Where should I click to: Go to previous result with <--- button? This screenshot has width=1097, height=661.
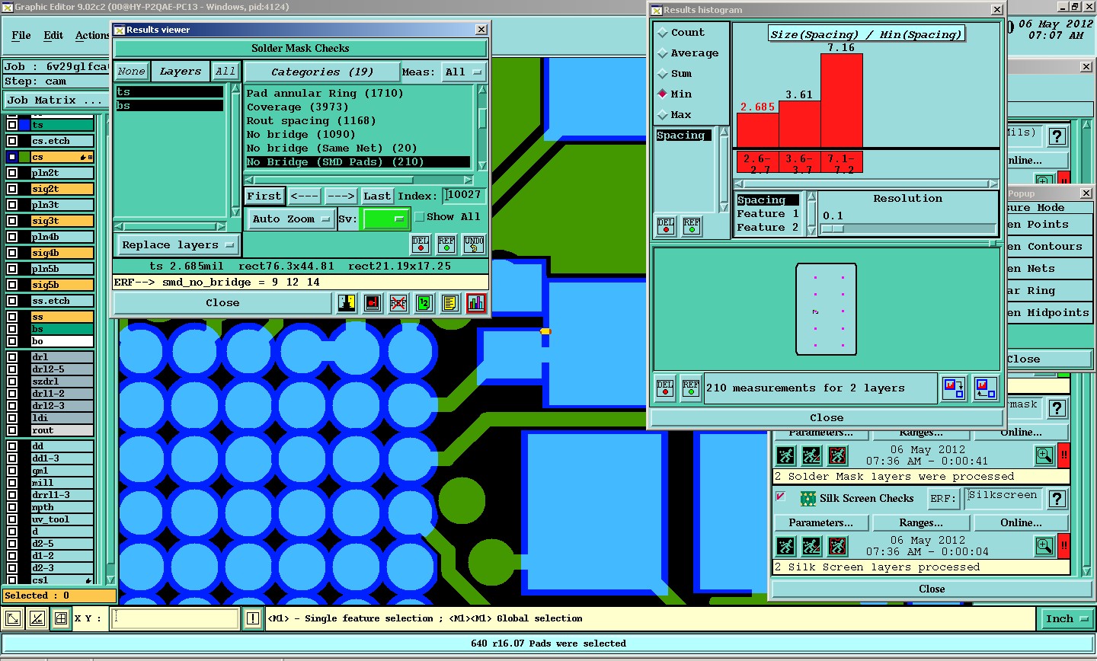(x=305, y=196)
